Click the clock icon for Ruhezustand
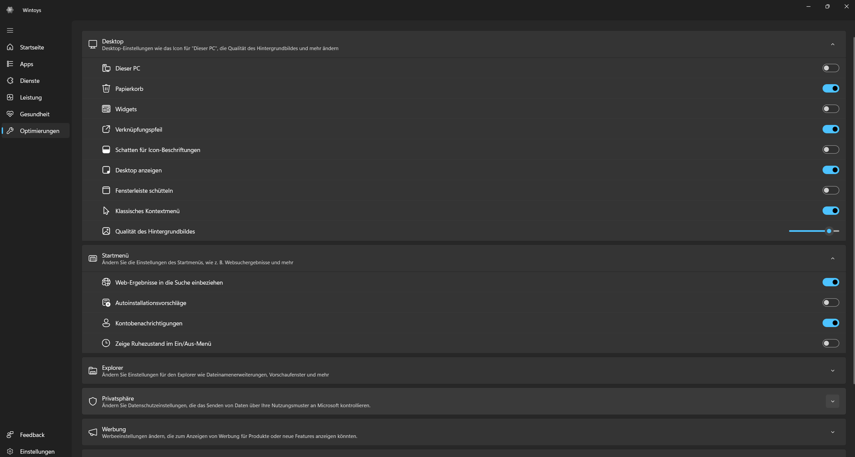855x457 pixels. pos(106,343)
